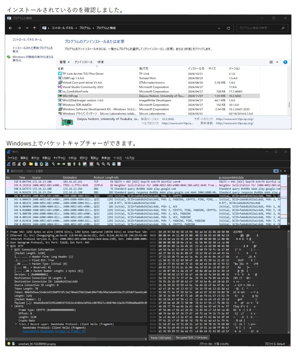Restart the current capture in Wireshark

tap(19, 164)
